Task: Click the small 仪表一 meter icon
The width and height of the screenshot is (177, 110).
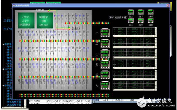Action: click(150, 12)
